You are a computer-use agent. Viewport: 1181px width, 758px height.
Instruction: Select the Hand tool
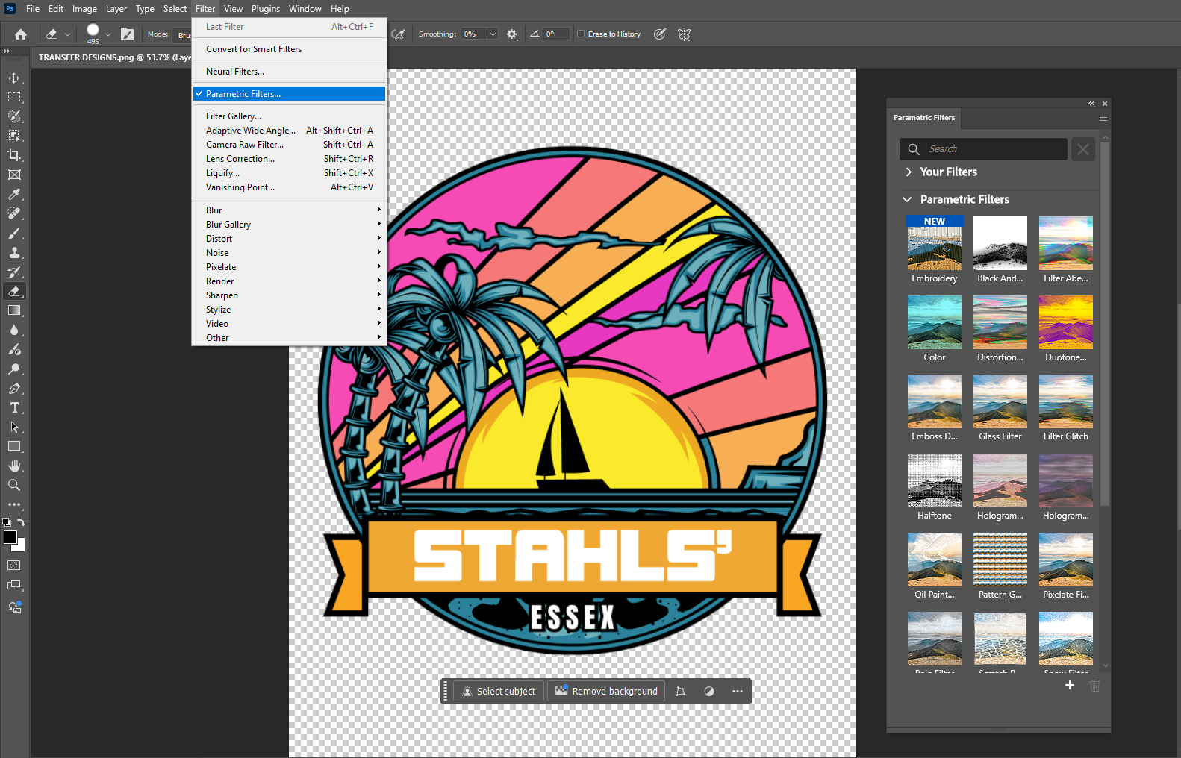point(14,466)
